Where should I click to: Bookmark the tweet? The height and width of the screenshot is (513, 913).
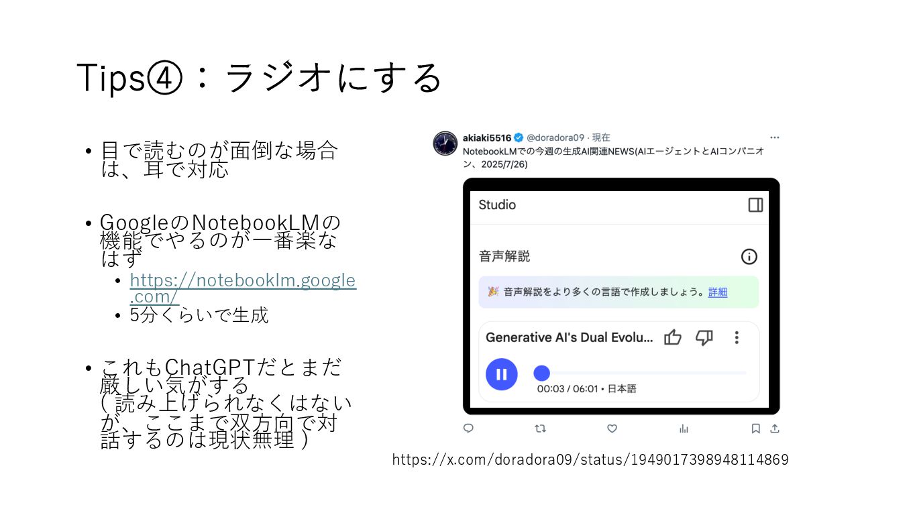[x=755, y=429]
